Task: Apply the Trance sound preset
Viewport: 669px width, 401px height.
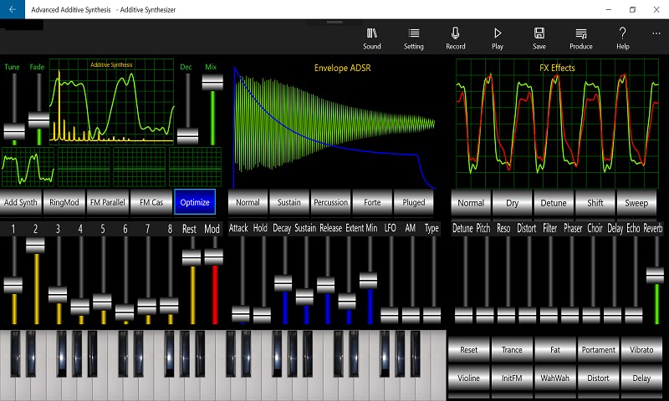Action: (x=512, y=349)
